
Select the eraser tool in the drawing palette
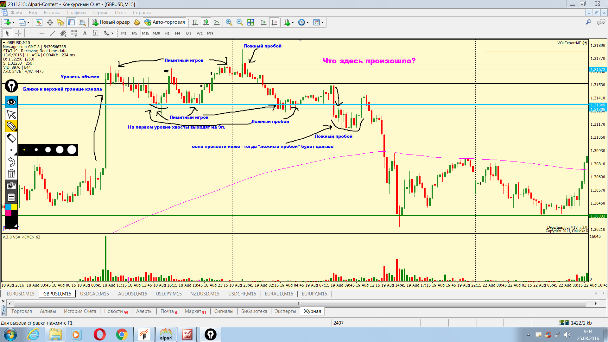click(11, 138)
